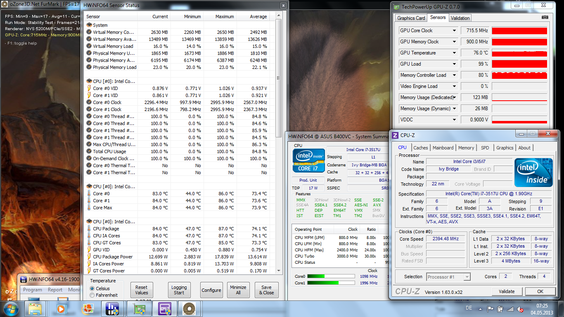Open the GPU Temperature dropdown
The image size is (564, 317).
[x=454, y=53]
